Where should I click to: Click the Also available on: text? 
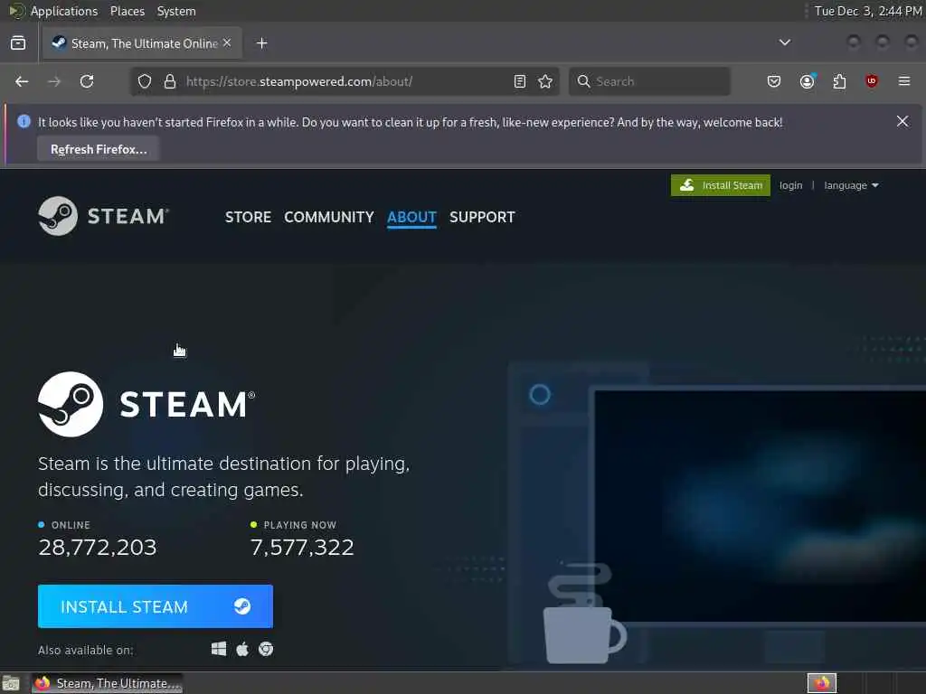(x=86, y=650)
